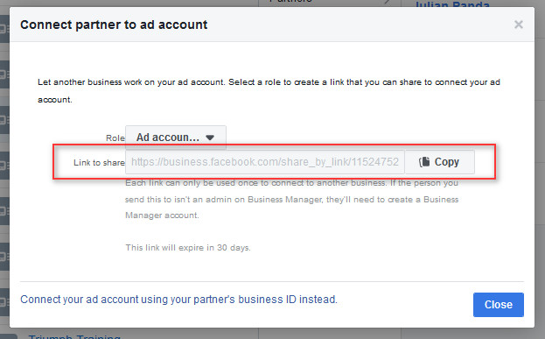Click the arrow next to Partners heading

(387, 2)
